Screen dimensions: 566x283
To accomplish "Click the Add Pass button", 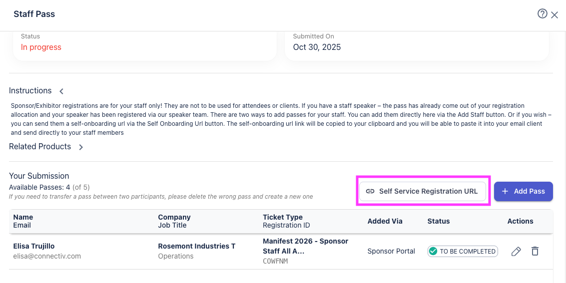I will point(523,191).
